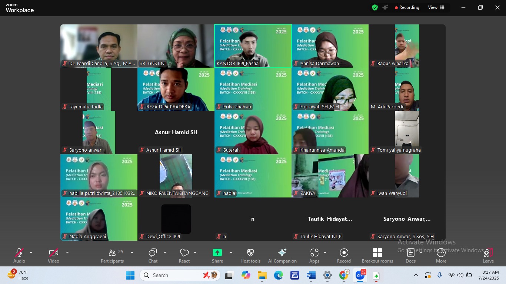This screenshot has width=506, height=284.
Task: Click the React heart icon
Action: click(x=184, y=256)
